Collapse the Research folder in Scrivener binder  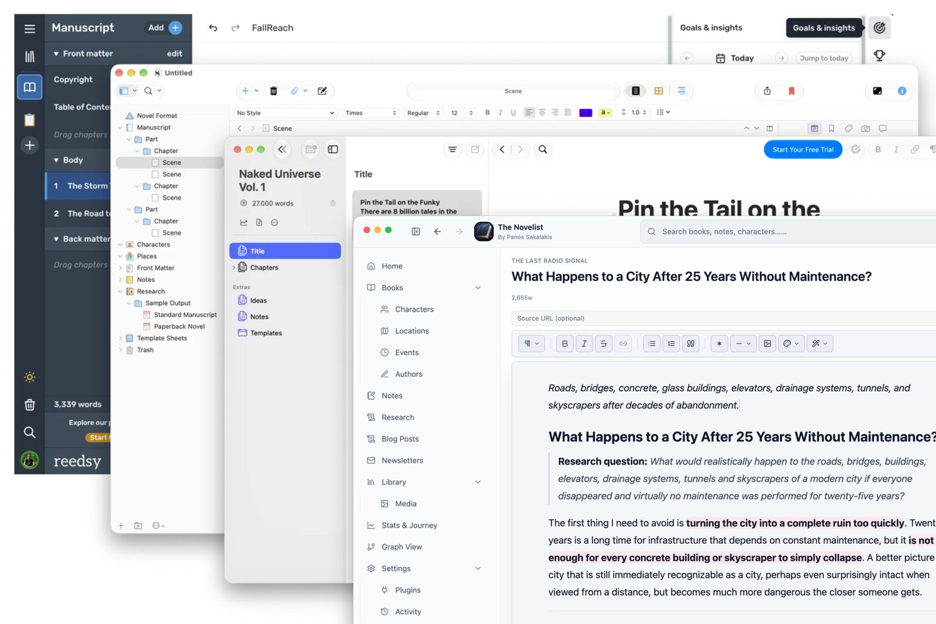121,291
